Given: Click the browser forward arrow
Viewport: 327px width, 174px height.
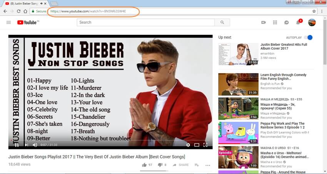Looking at the screenshot, I should click(x=12, y=11).
